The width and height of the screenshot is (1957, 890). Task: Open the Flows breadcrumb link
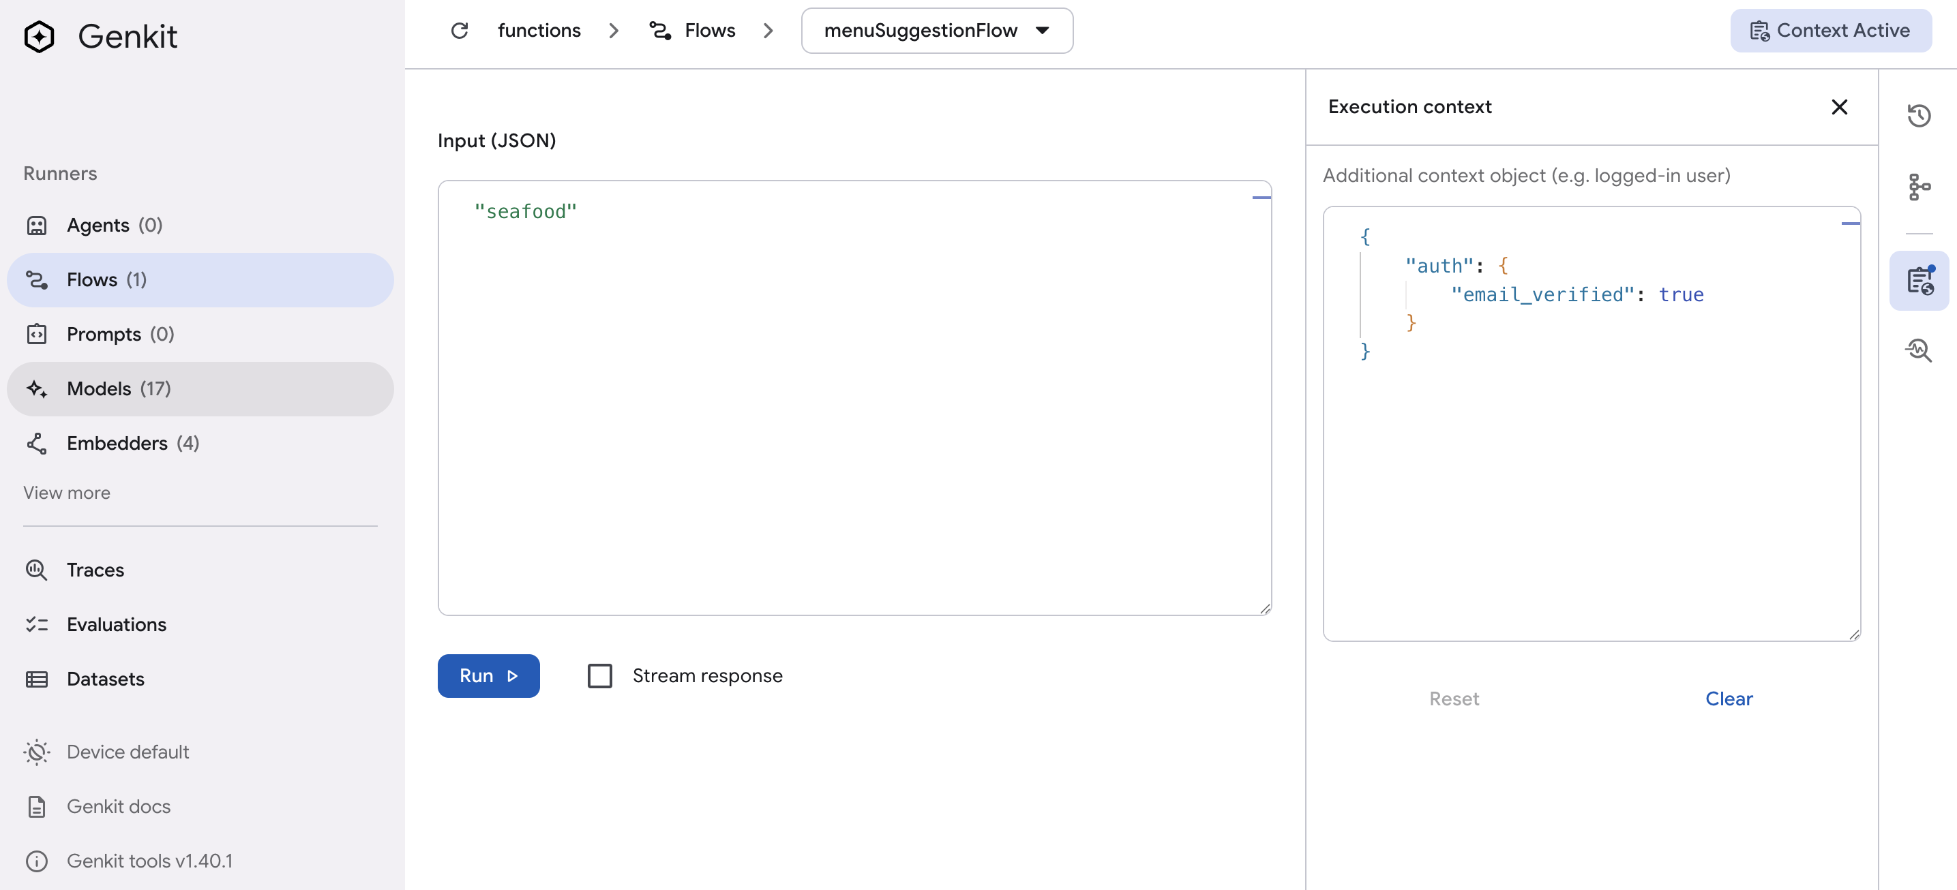pyautogui.click(x=710, y=31)
